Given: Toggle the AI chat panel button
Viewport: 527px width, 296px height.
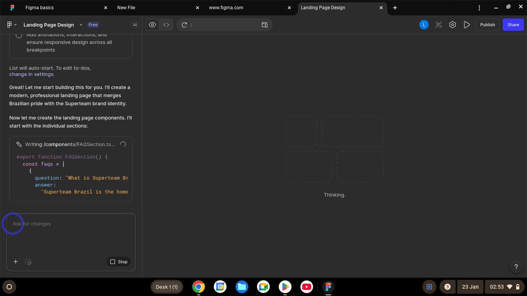Looking at the screenshot, I should 134,25.
